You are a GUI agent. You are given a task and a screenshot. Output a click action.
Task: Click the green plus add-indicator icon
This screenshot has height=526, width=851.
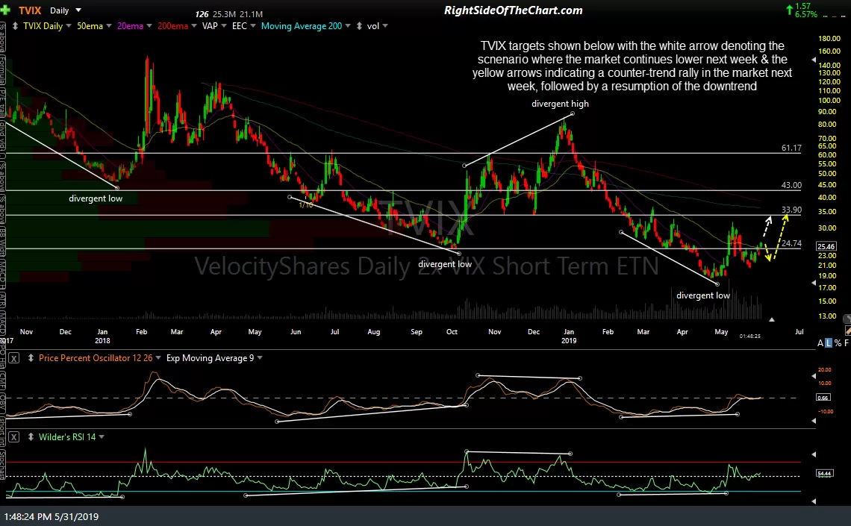pos(5,10)
